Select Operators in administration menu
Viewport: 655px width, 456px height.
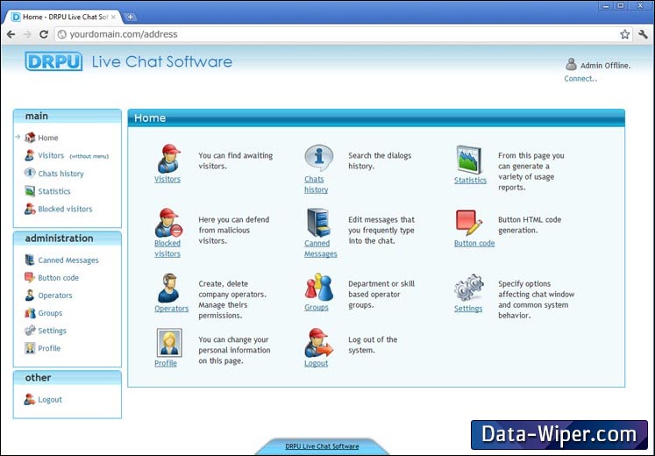pos(55,296)
